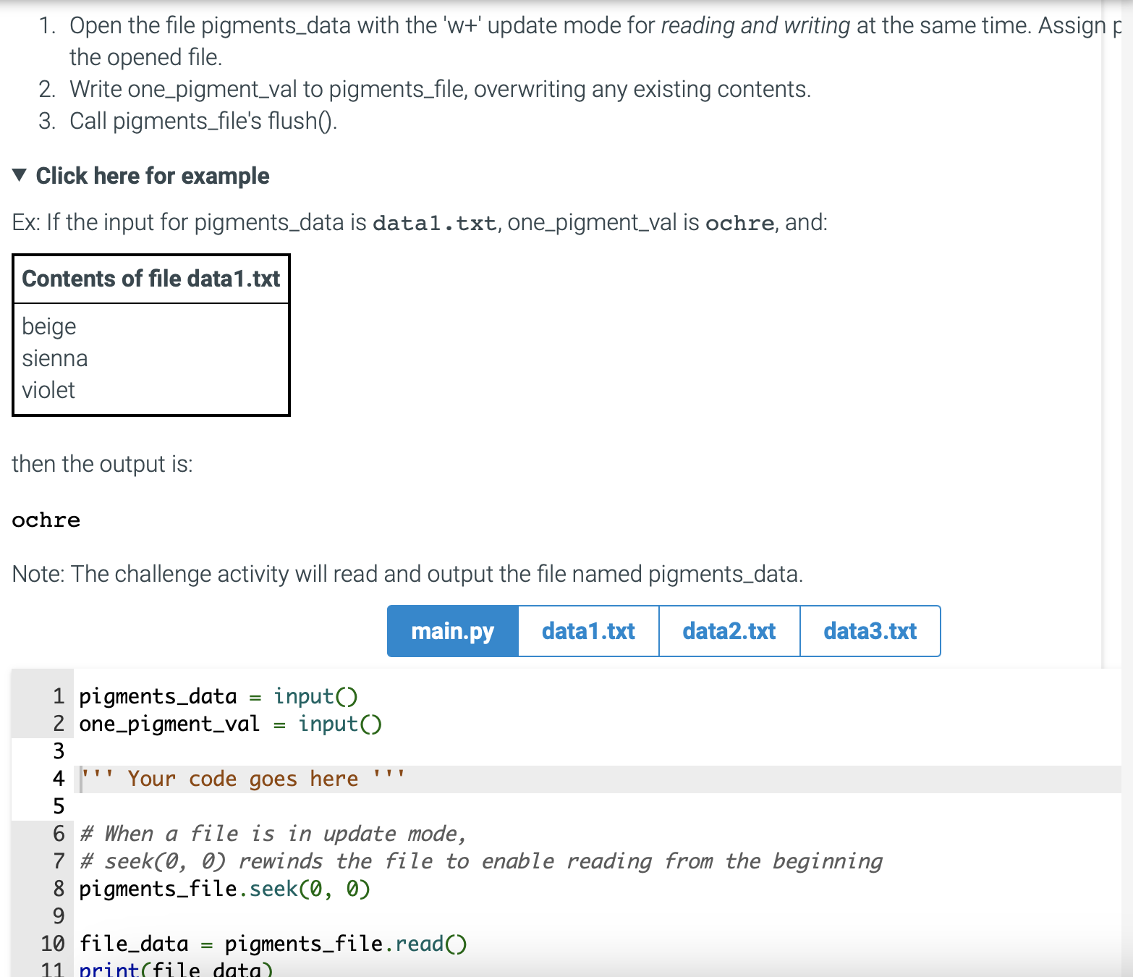
Task: Click the 'Click here for example' label text
Action: tap(153, 175)
